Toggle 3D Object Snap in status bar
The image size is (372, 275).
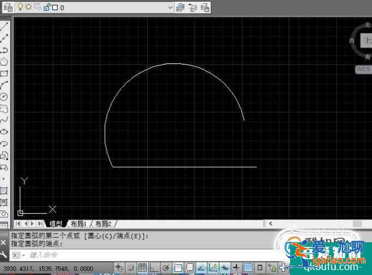(x=189, y=268)
